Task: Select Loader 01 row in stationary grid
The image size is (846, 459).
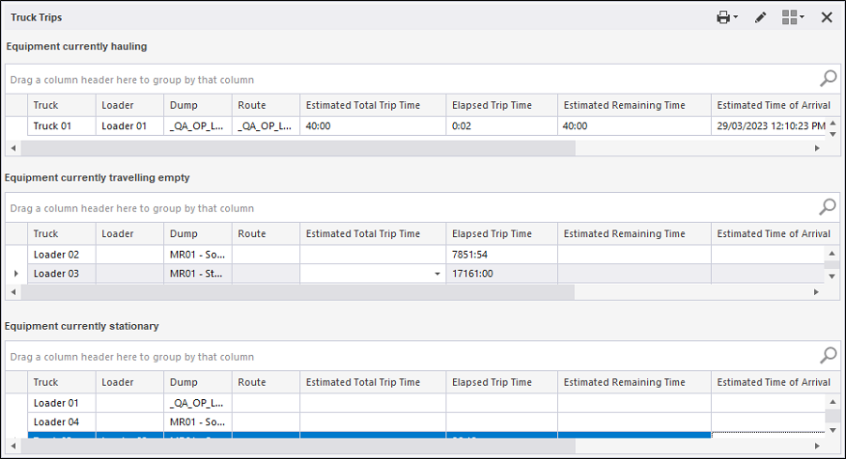Action: [425, 403]
